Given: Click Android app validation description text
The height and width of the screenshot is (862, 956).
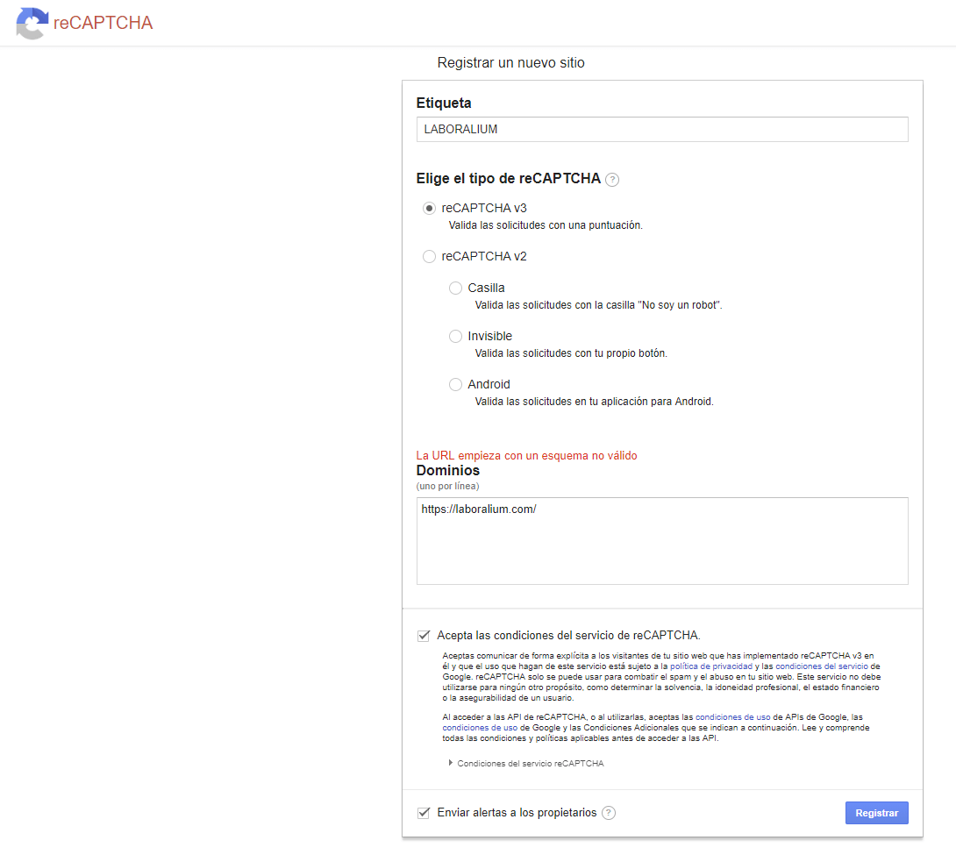Looking at the screenshot, I should point(595,402).
